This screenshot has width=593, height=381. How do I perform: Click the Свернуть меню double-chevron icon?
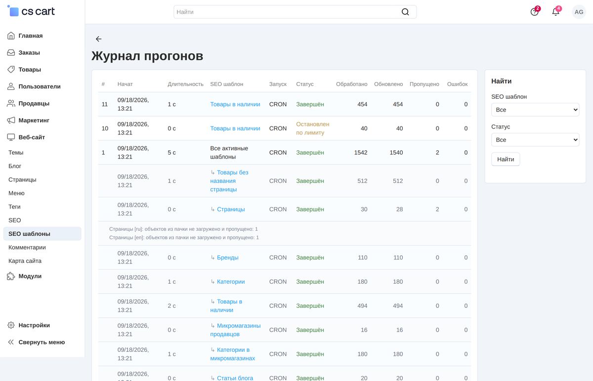click(11, 342)
